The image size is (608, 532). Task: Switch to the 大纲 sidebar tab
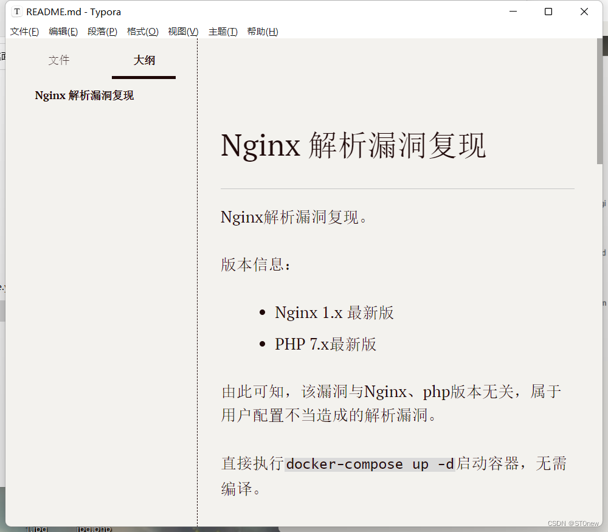[x=144, y=60]
